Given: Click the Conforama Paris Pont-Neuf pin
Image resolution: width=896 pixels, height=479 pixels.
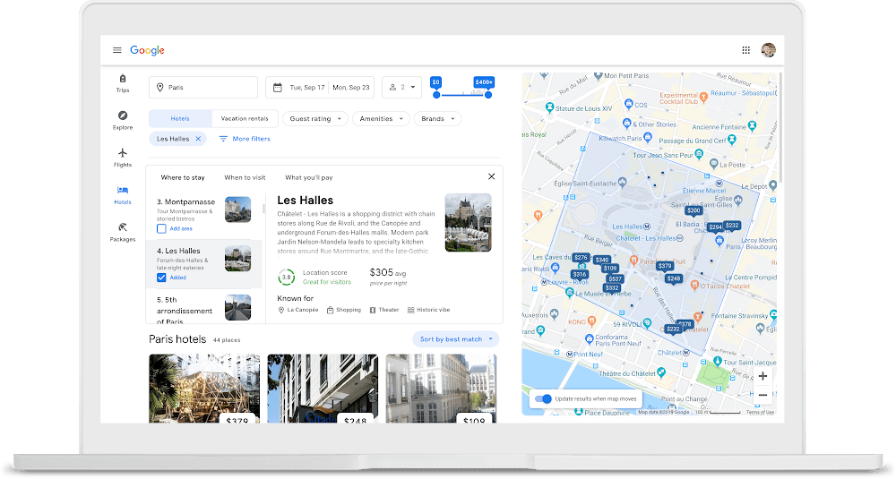Looking at the screenshot, I should [590, 339].
